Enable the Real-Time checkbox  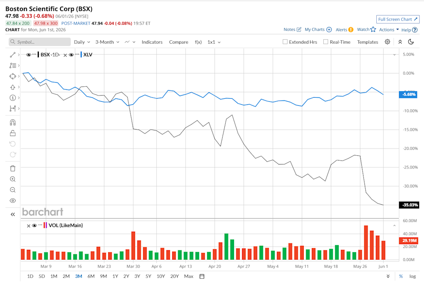tap(326, 42)
